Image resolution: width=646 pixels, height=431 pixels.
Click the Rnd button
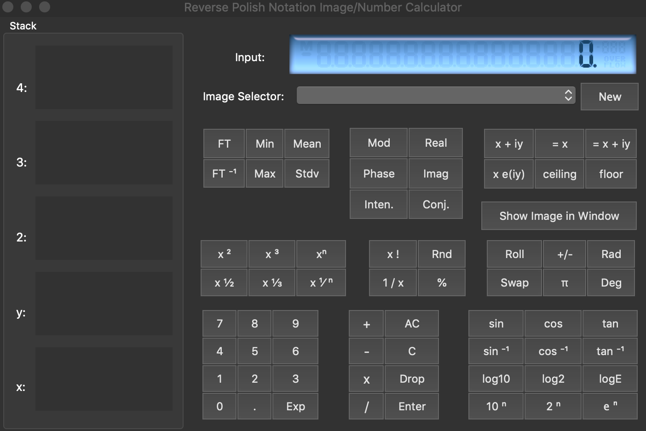[x=442, y=254]
